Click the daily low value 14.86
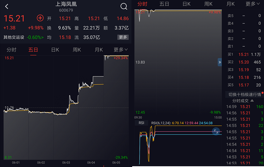The height and width of the screenshot is (167, 264). (123, 19)
